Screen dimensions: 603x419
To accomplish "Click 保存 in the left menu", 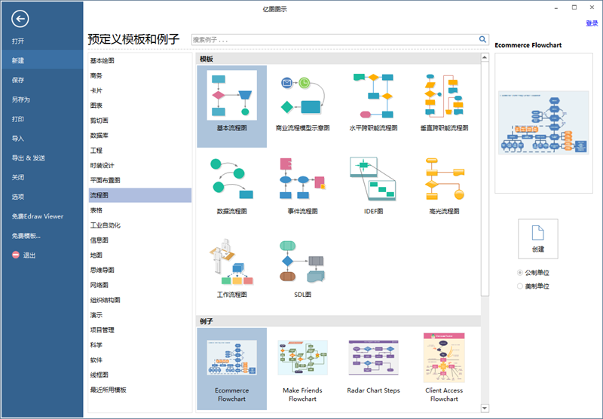I will point(18,80).
